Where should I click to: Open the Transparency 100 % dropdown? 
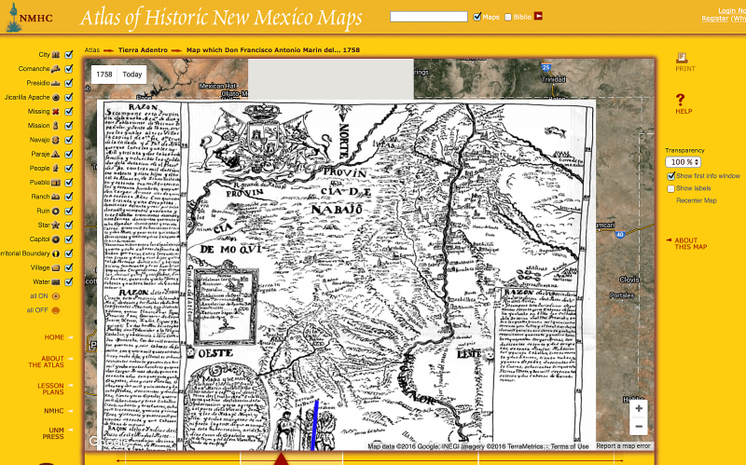[684, 162]
